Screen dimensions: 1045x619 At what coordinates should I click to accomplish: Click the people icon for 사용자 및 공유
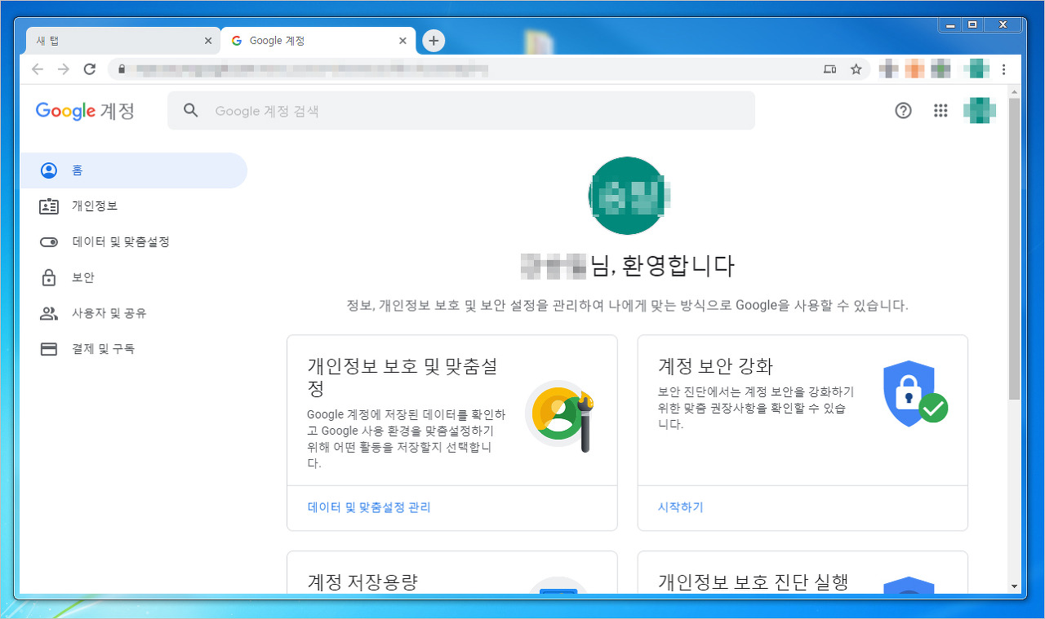[x=49, y=313]
